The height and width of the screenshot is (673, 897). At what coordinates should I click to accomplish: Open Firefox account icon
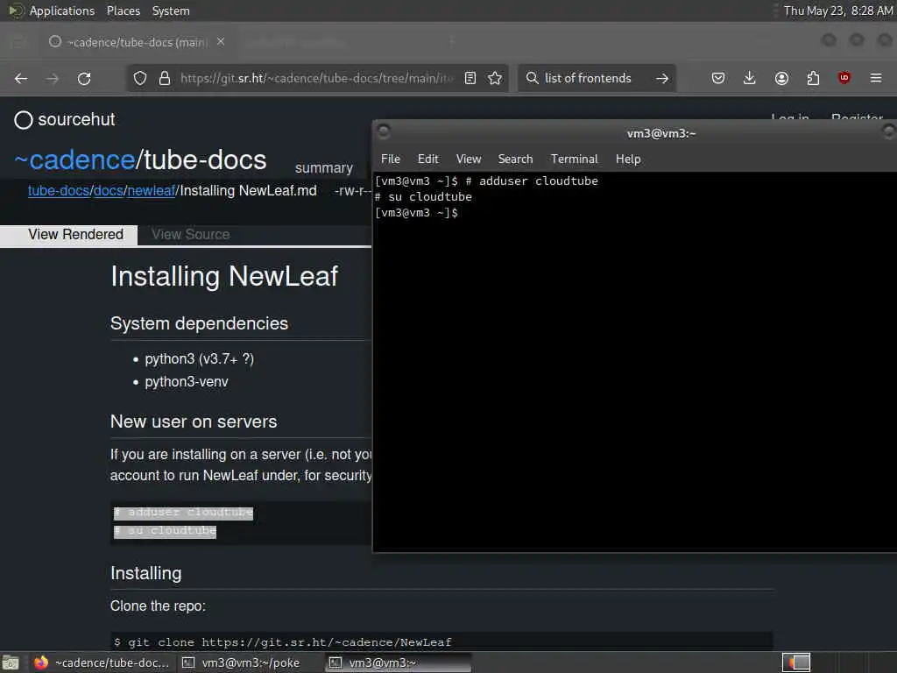click(781, 78)
